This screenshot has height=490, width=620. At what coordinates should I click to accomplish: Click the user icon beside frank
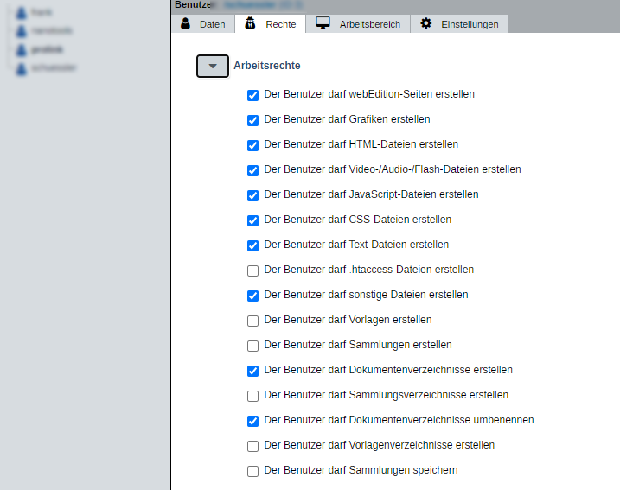click(22, 13)
